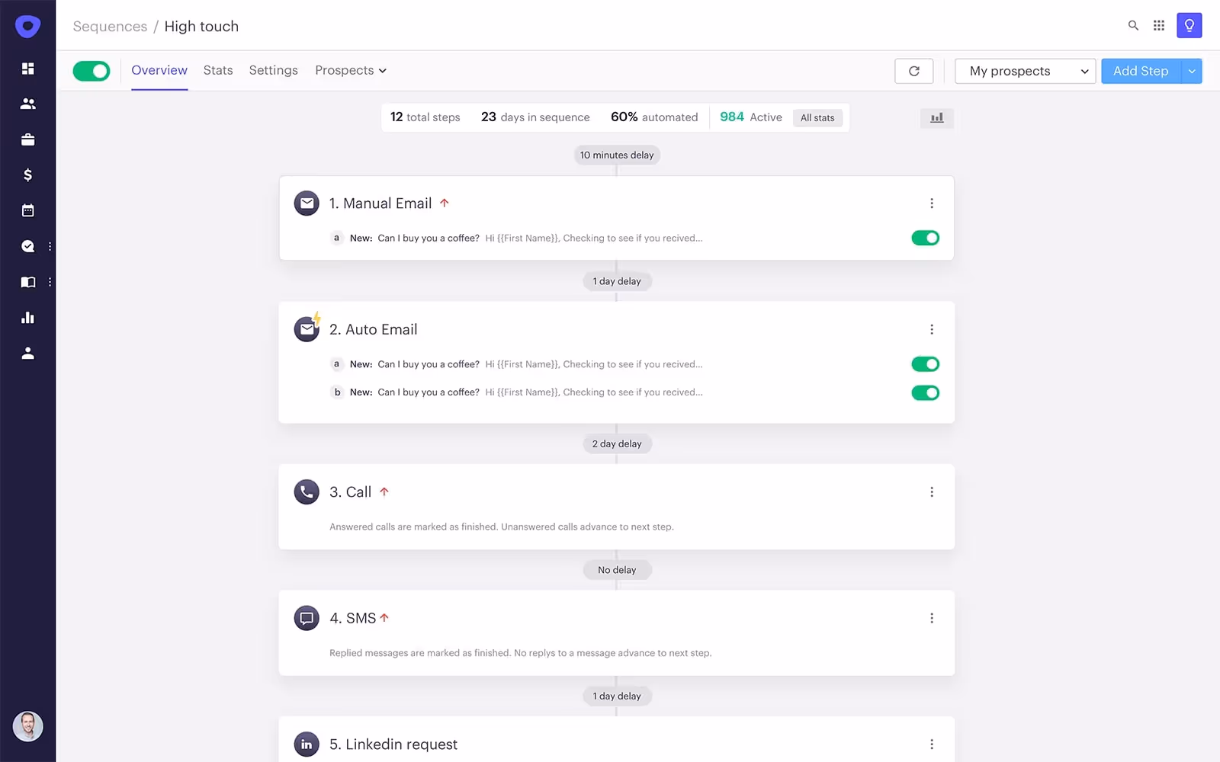Switch to the Stats tab
Screen dimensions: 1220x762
[x=217, y=70]
